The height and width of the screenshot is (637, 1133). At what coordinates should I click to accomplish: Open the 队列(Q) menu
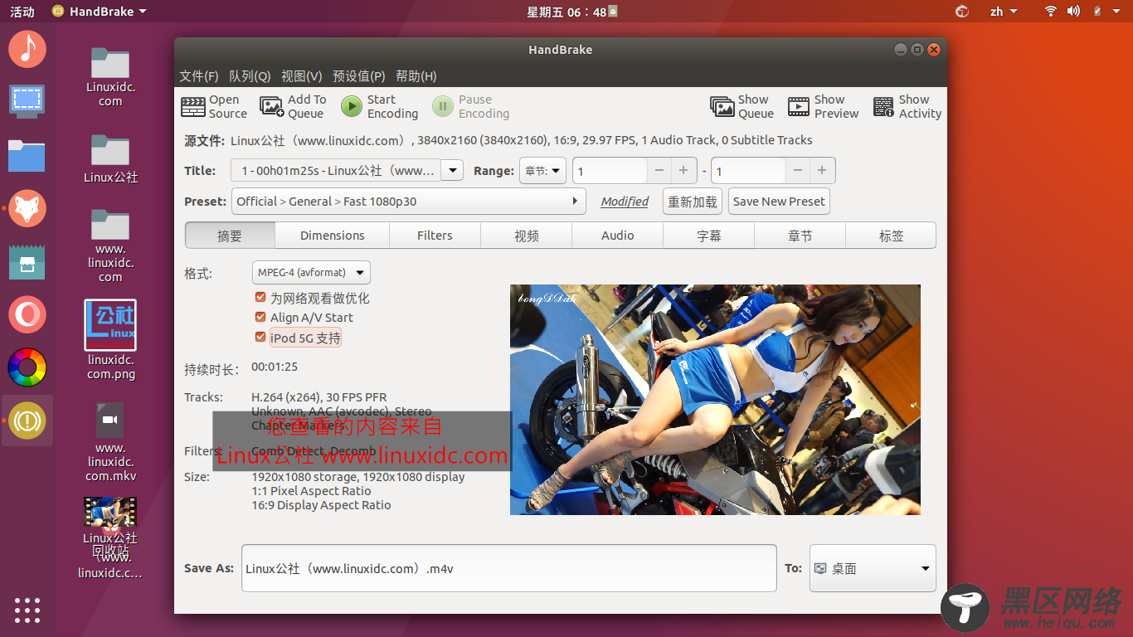point(250,76)
